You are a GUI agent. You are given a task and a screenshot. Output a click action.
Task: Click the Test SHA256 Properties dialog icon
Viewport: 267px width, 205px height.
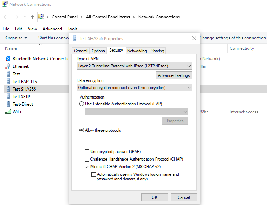coord(75,38)
